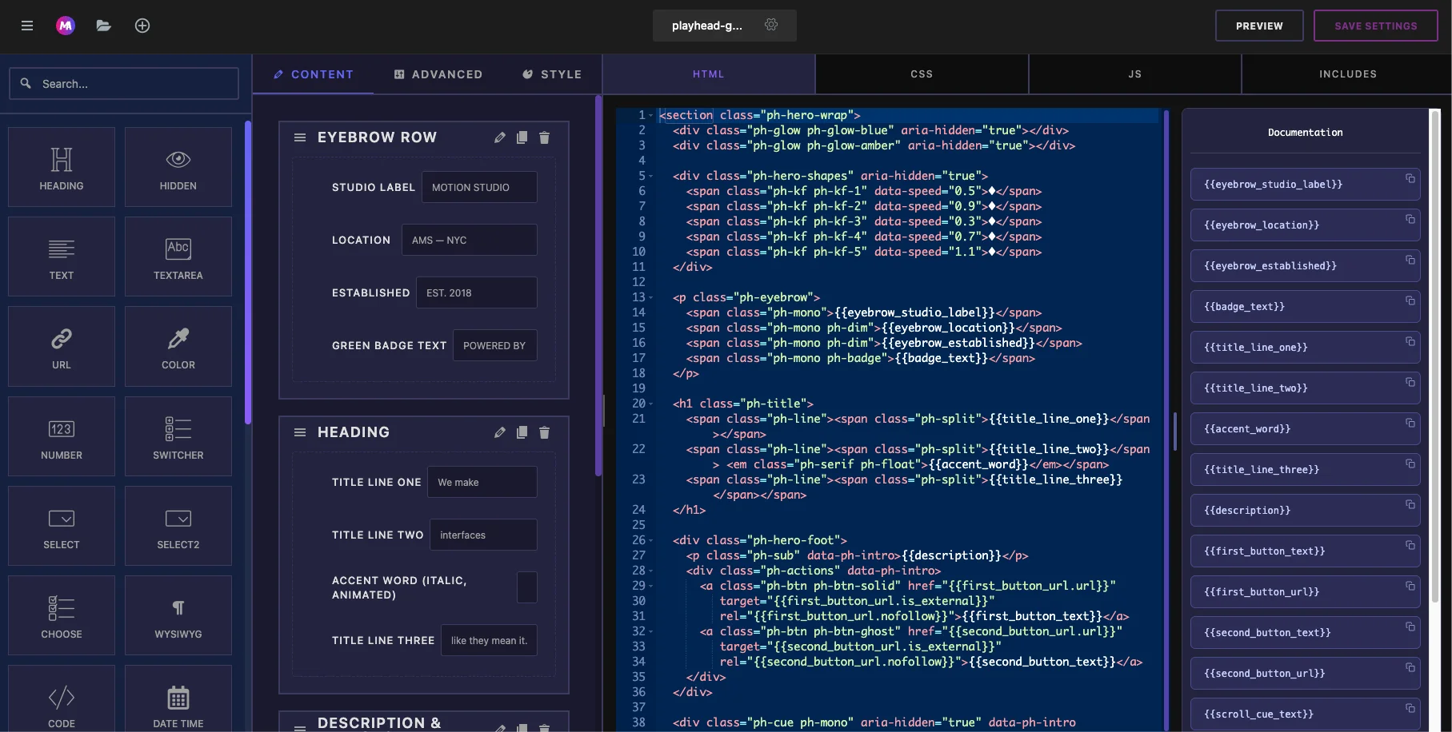Open the Includes tab
This screenshot has height=732, width=1452.
point(1348,74)
